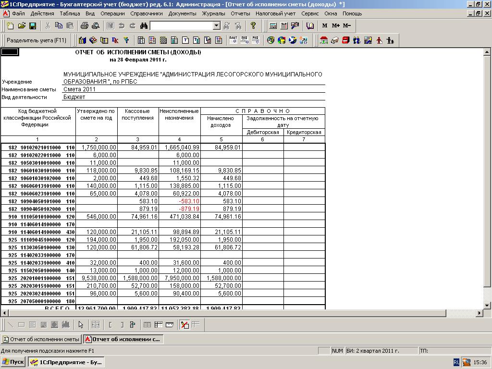
Task: Expand the search text dropdown in toolbar
Action: [x=216, y=26]
